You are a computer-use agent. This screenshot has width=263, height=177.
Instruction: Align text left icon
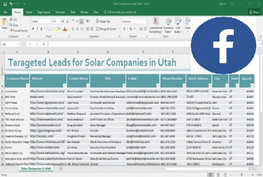(73, 29)
